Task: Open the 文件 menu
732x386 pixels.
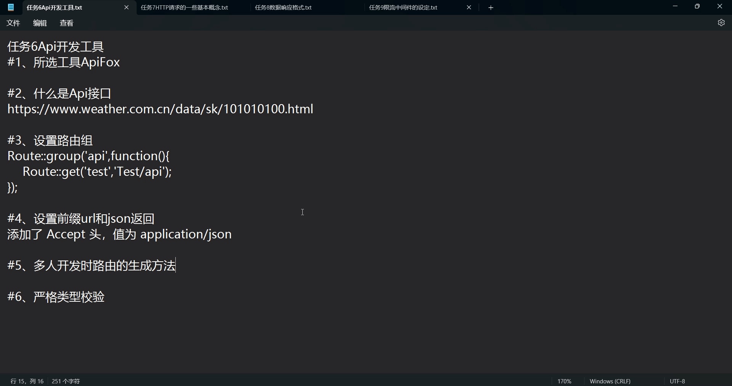Action: [13, 23]
